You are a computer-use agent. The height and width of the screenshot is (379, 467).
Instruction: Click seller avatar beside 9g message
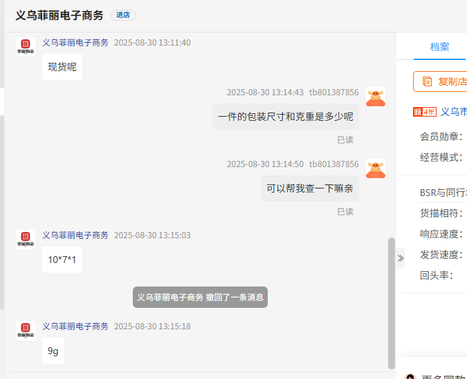[x=26, y=331]
